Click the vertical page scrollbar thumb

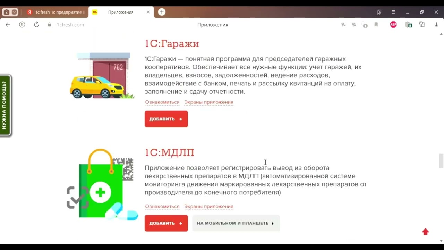click(x=441, y=160)
